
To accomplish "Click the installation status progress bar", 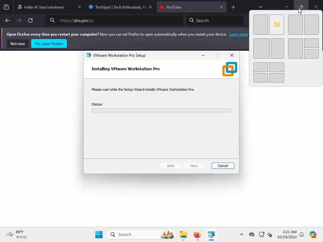I will pyautogui.click(x=161, y=111).
